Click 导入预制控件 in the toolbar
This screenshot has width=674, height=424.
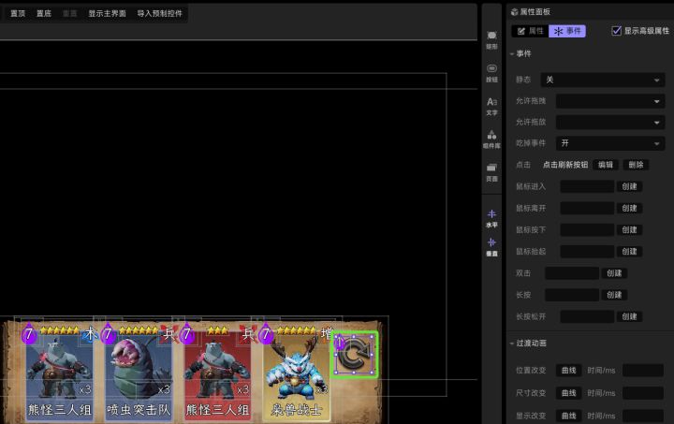159,13
